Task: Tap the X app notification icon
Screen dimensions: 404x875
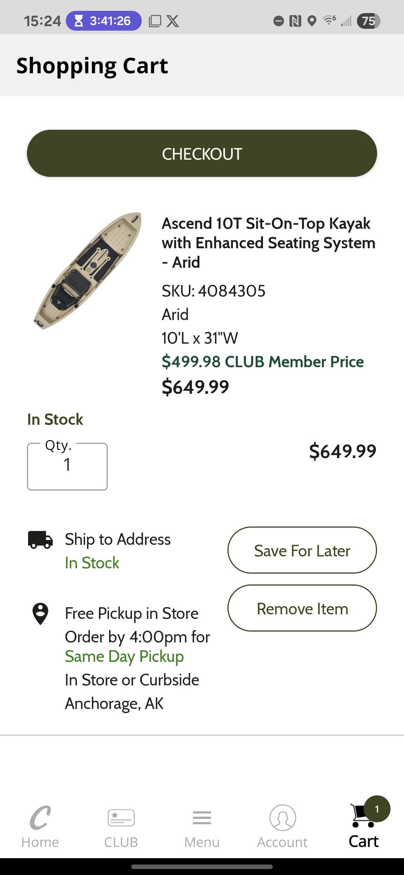Action: [172, 21]
